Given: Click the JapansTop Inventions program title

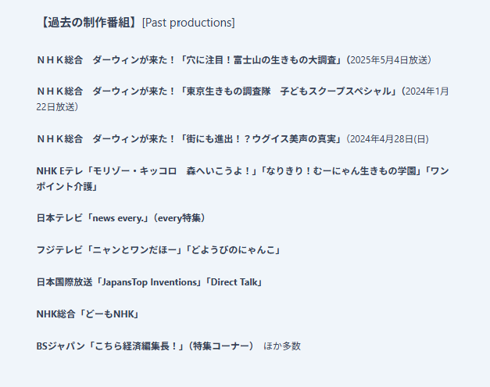Looking at the screenshot, I should coord(148,282).
